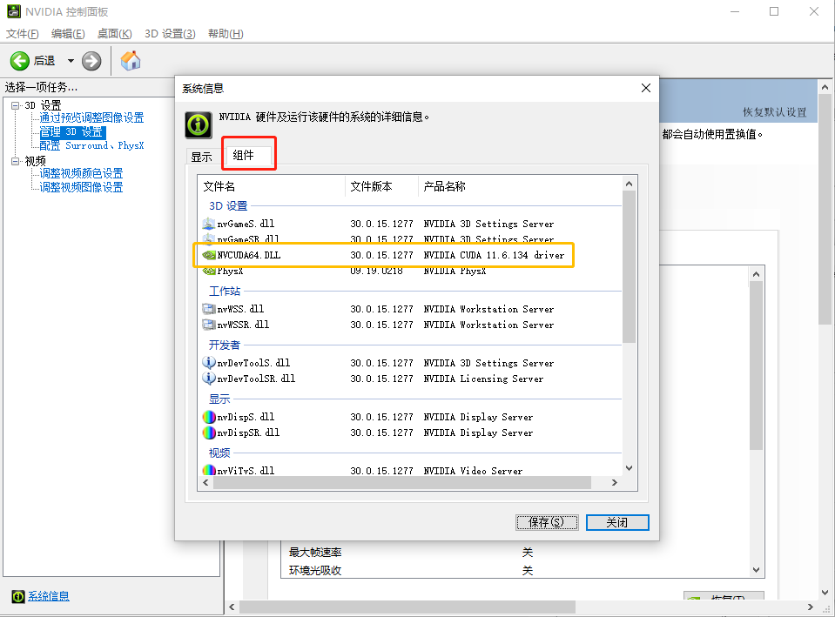Collapse the 视频 tree node

tap(15, 161)
